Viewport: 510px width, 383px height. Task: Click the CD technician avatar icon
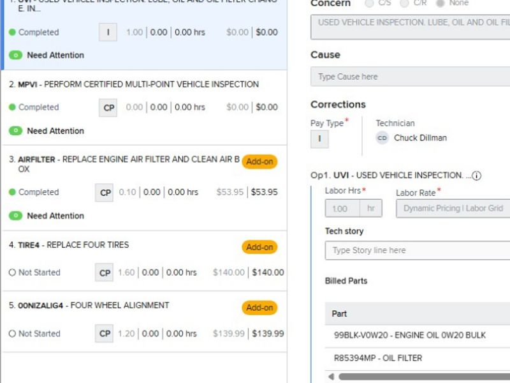(x=382, y=138)
